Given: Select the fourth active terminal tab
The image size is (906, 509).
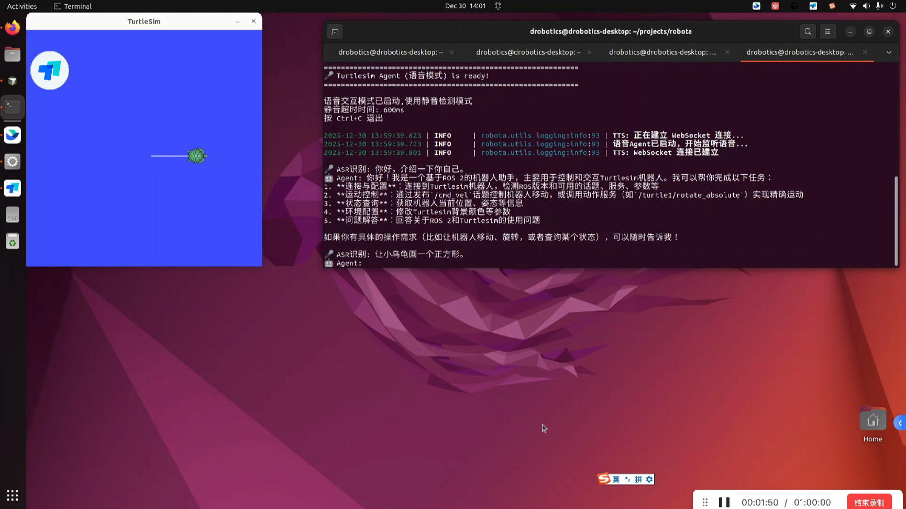Looking at the screenshot, I should point(800,52).
